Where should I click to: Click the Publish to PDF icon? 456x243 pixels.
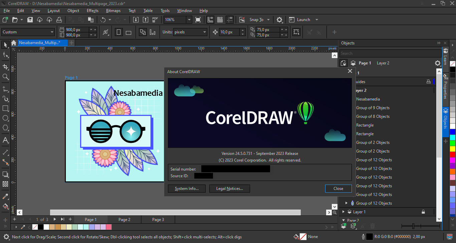155,20
